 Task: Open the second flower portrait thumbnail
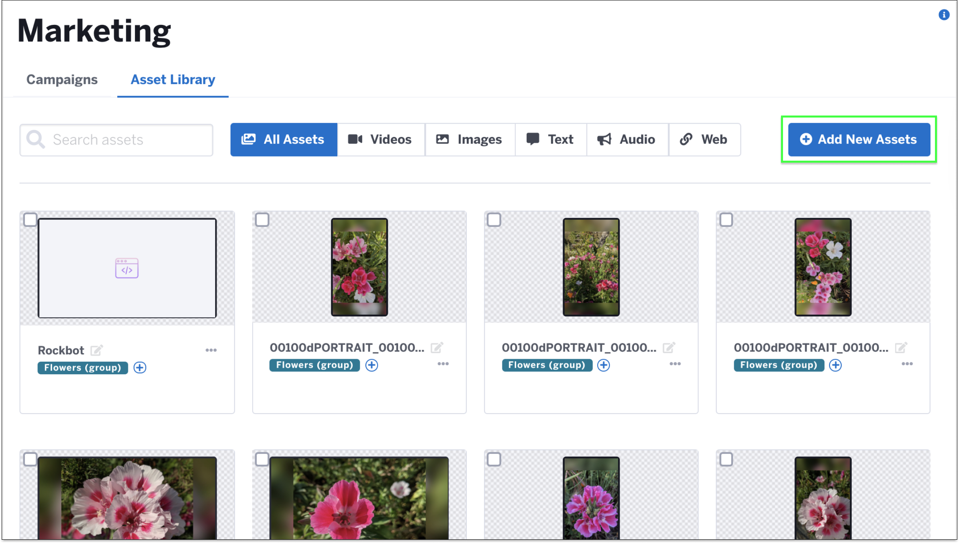pyautogui.click(x=591, y=267)
